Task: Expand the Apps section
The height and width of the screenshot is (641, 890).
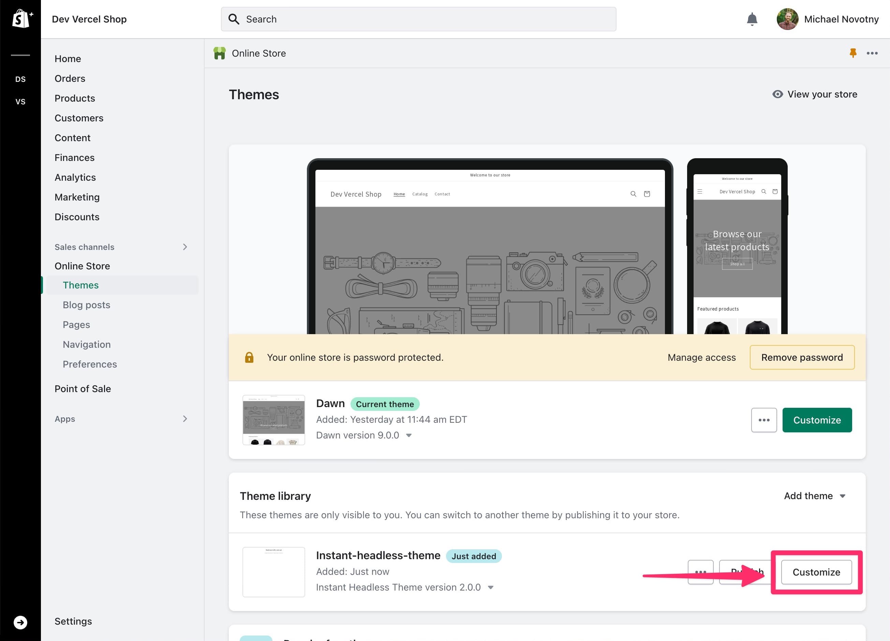Action: [185, 419]
